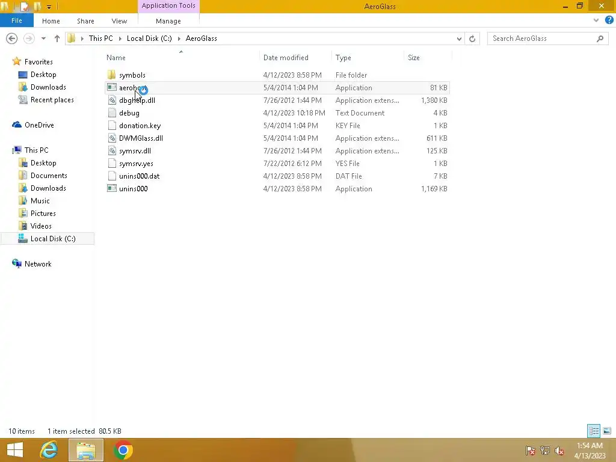Select the aerohost application icon
The height and width of the screenshot is (462, 616).
click(111, 87)
